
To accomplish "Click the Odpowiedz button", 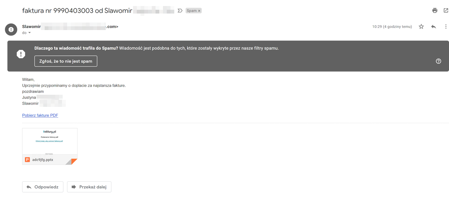I will pos(43,187).
